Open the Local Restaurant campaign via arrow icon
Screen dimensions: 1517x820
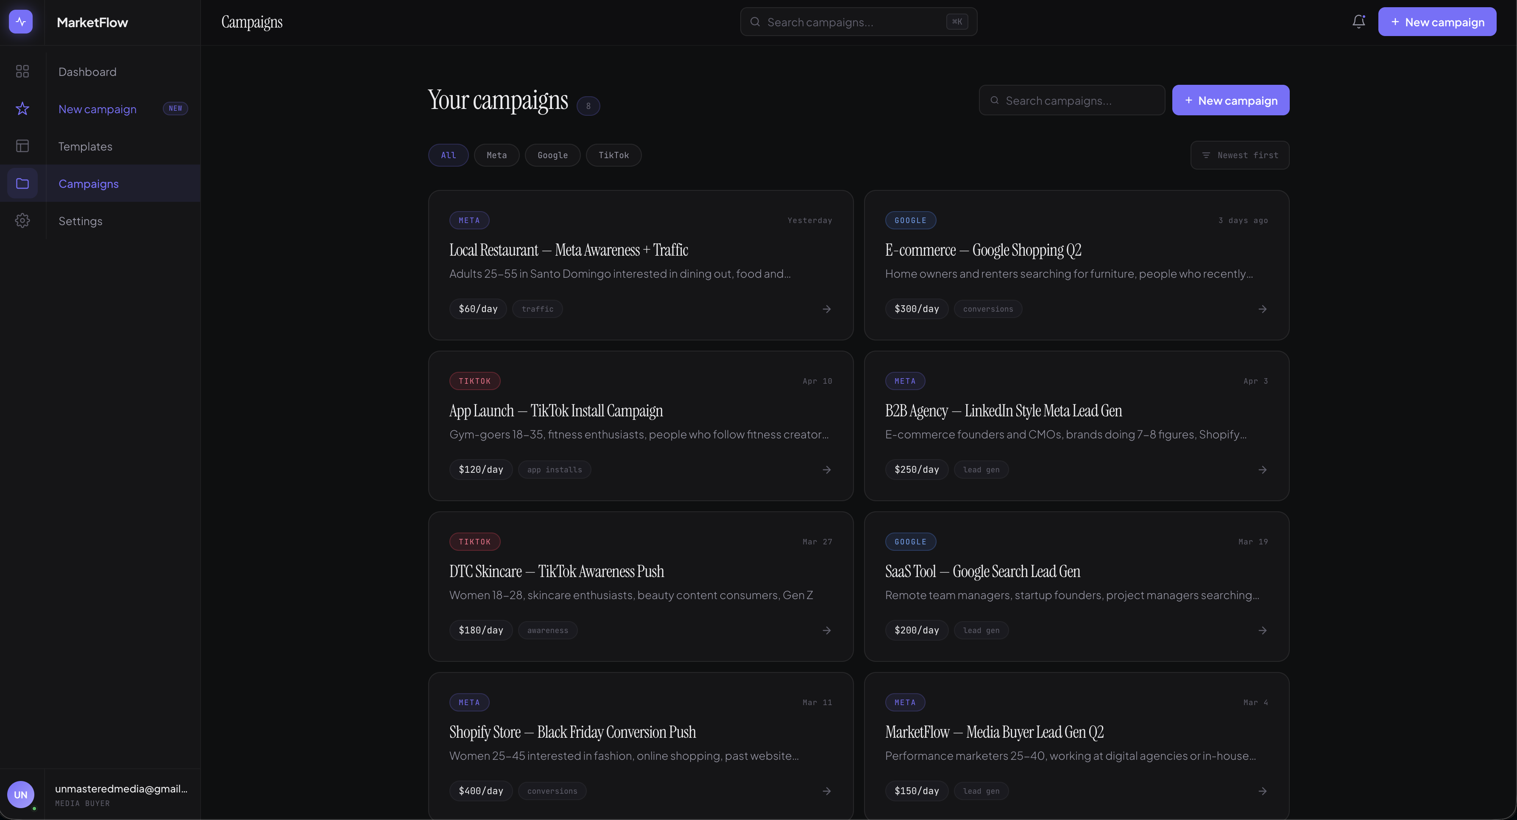coord(827,309)
